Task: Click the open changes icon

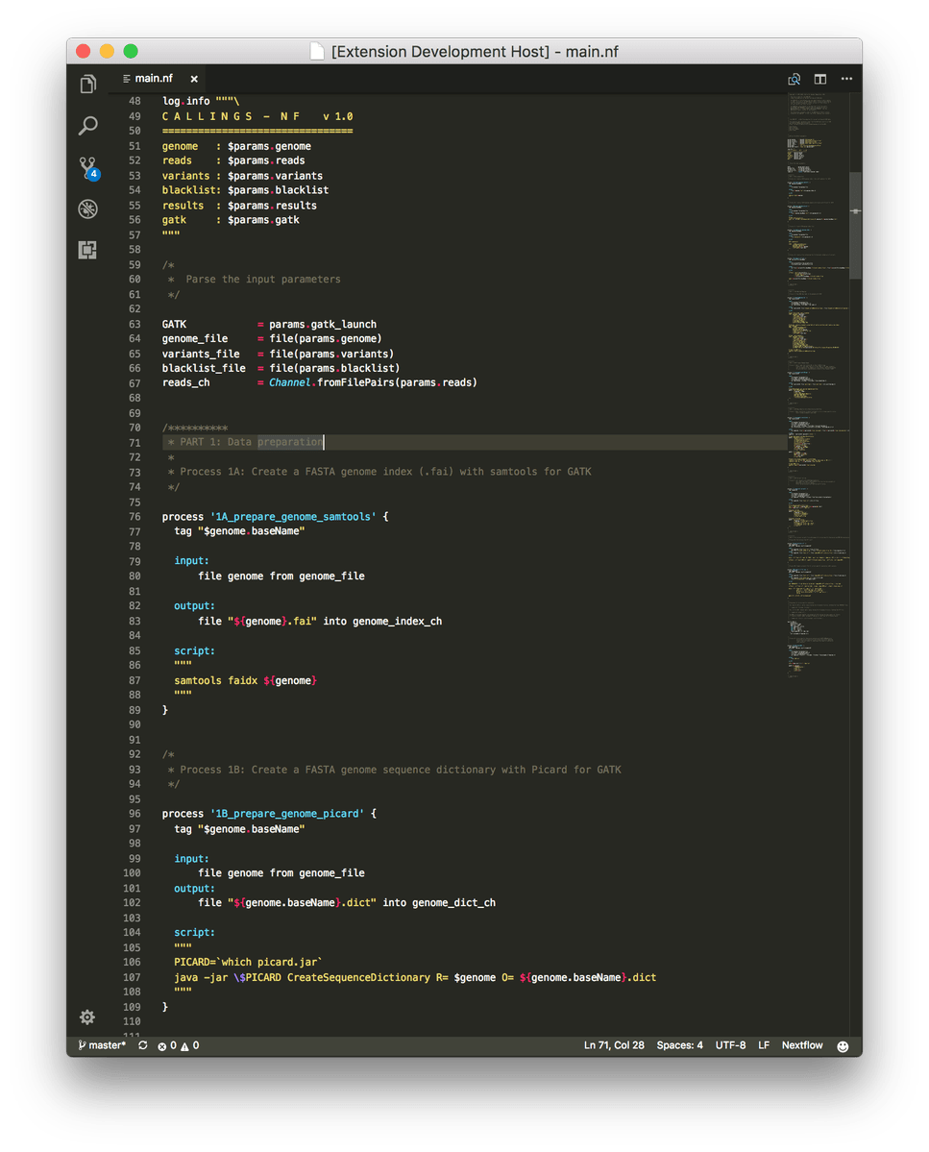Action: [x=795, y=79]
